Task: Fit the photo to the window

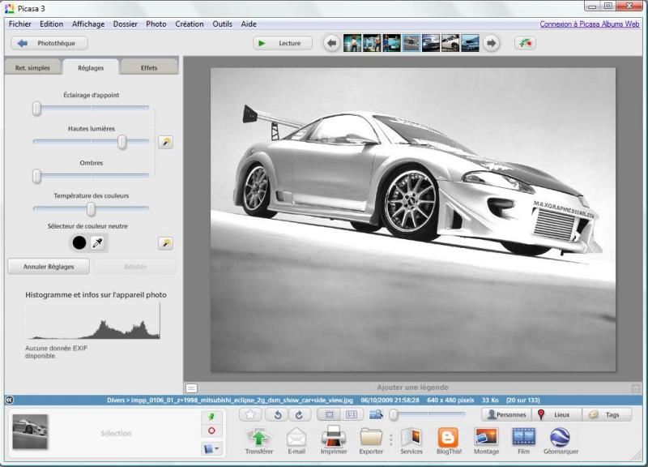Action: (x=330, y=414)
